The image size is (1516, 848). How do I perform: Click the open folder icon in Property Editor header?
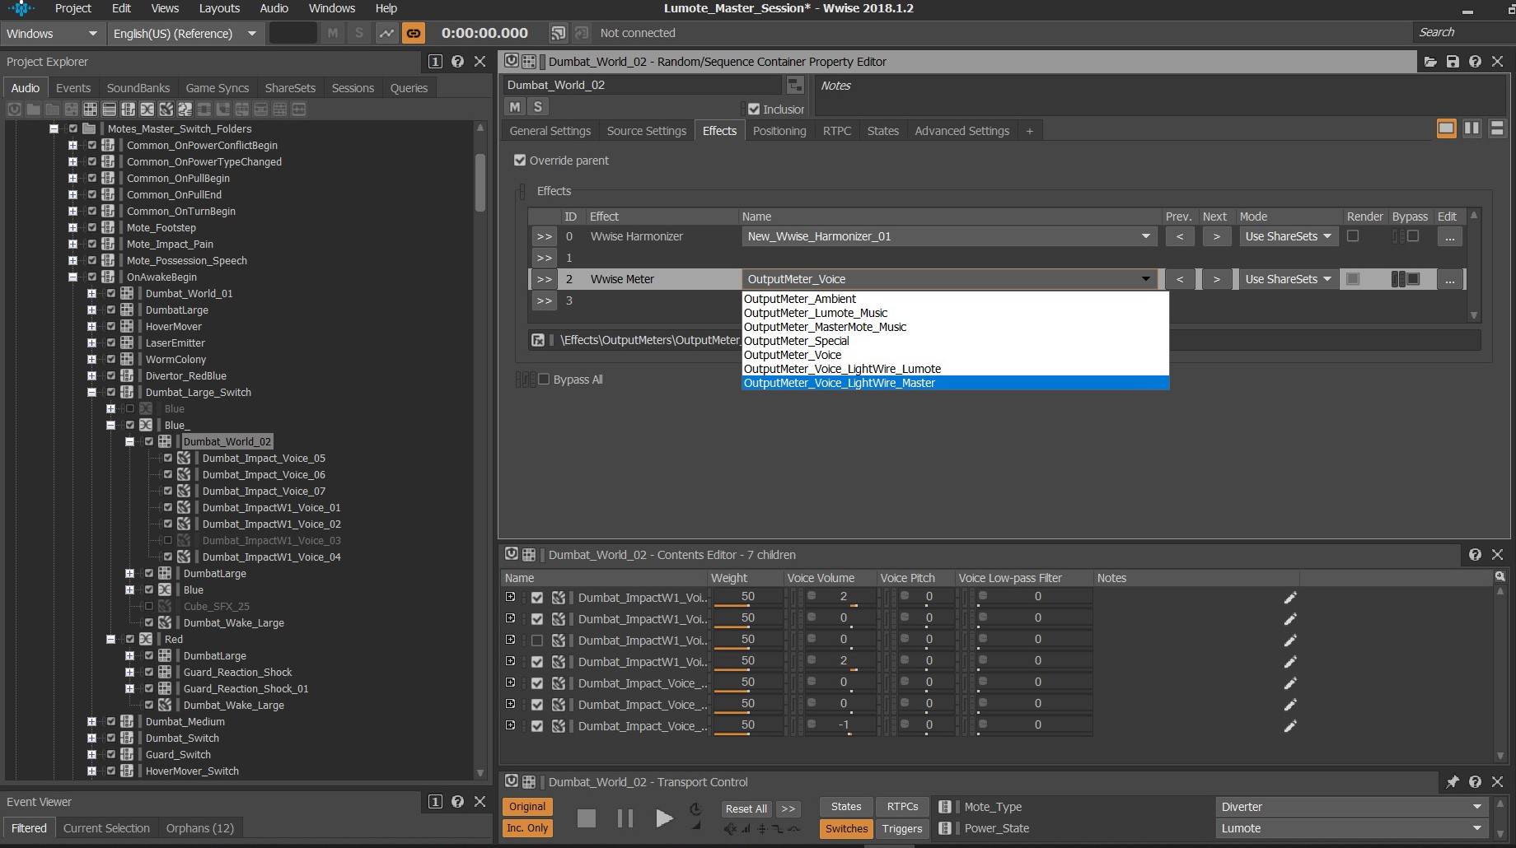[x=1430, y=62]
